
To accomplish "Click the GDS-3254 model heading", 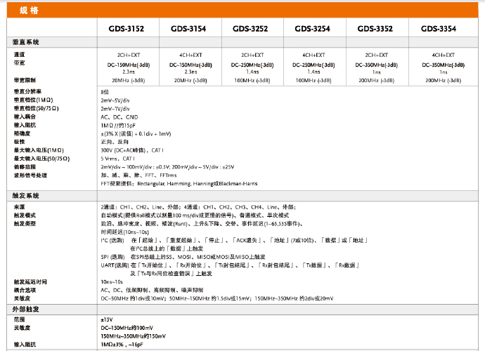I will pos(313,29).
